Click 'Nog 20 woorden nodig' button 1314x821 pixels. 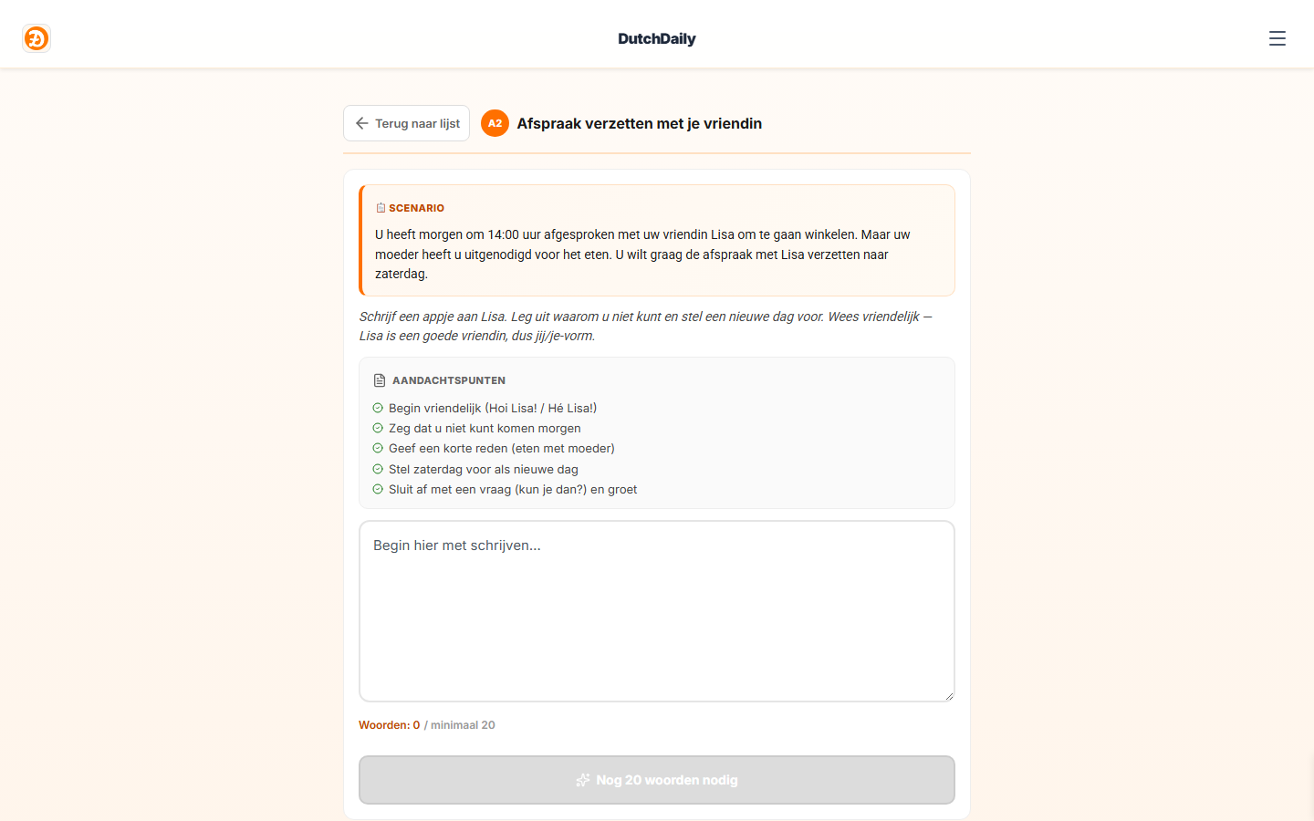tap(657, 780)
